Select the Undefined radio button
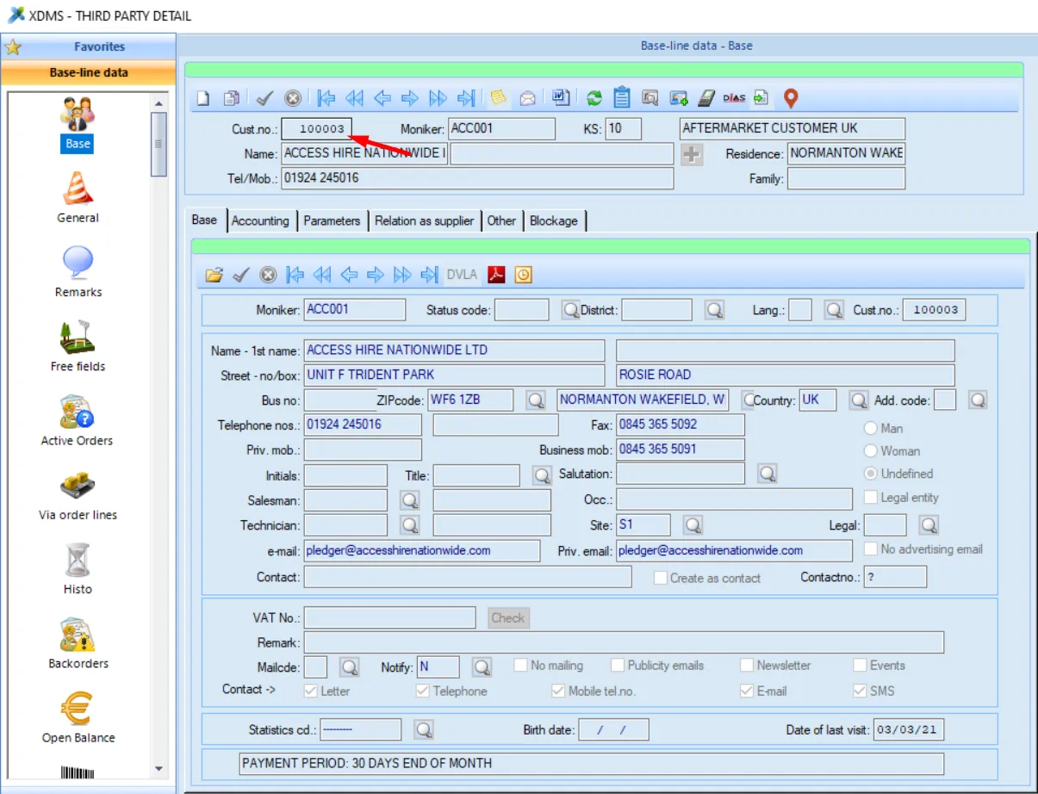Viewport: 1038px width, 794px height. (x=871, y=474)
